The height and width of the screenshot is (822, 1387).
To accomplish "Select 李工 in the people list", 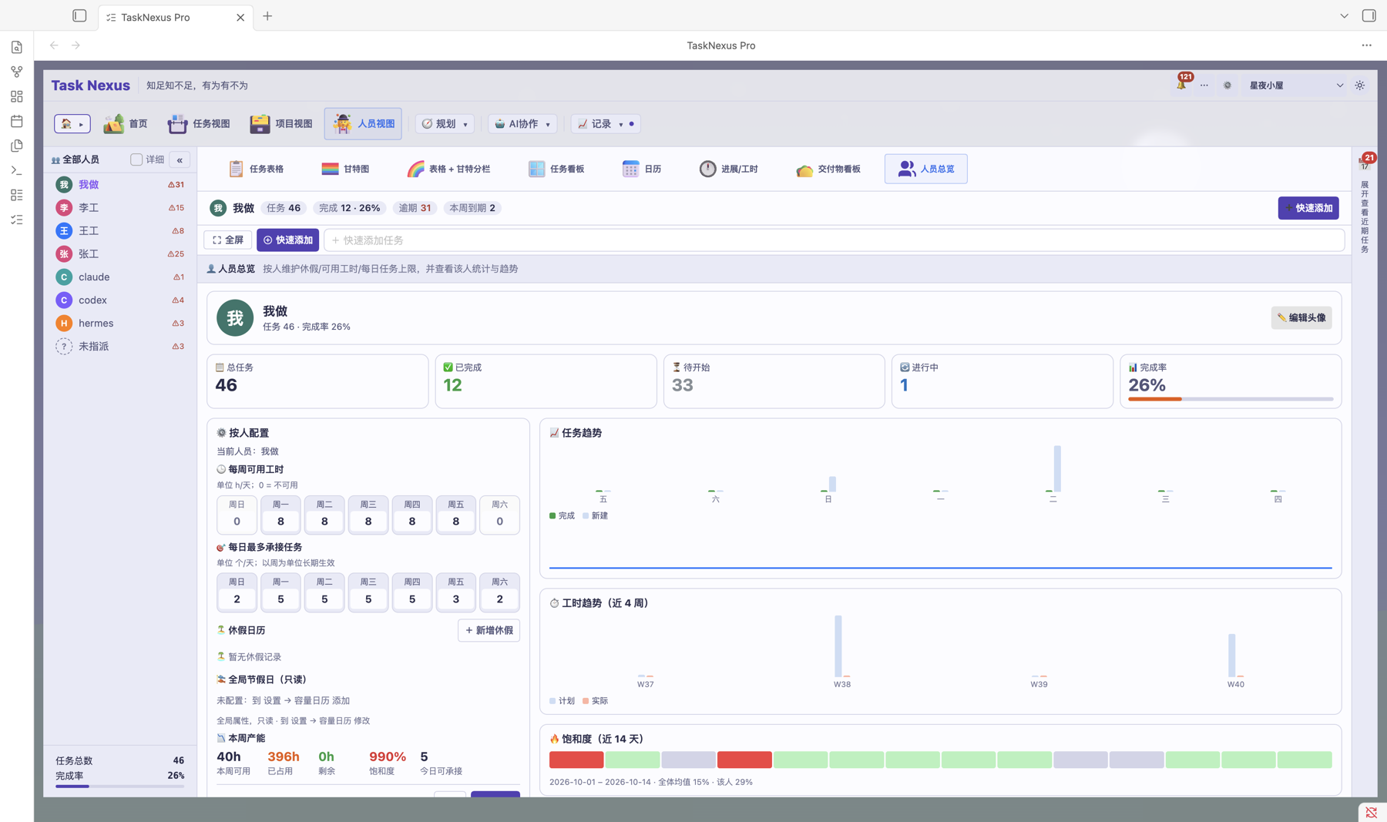I will point(119,208).
